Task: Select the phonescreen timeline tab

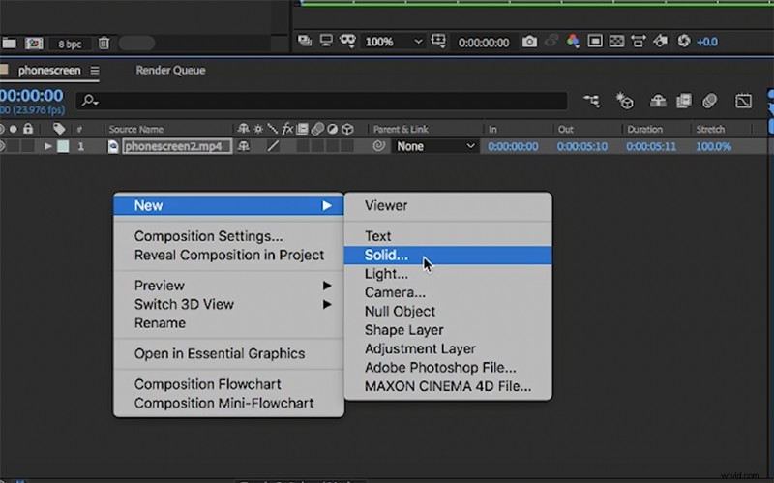Action: 49,70
